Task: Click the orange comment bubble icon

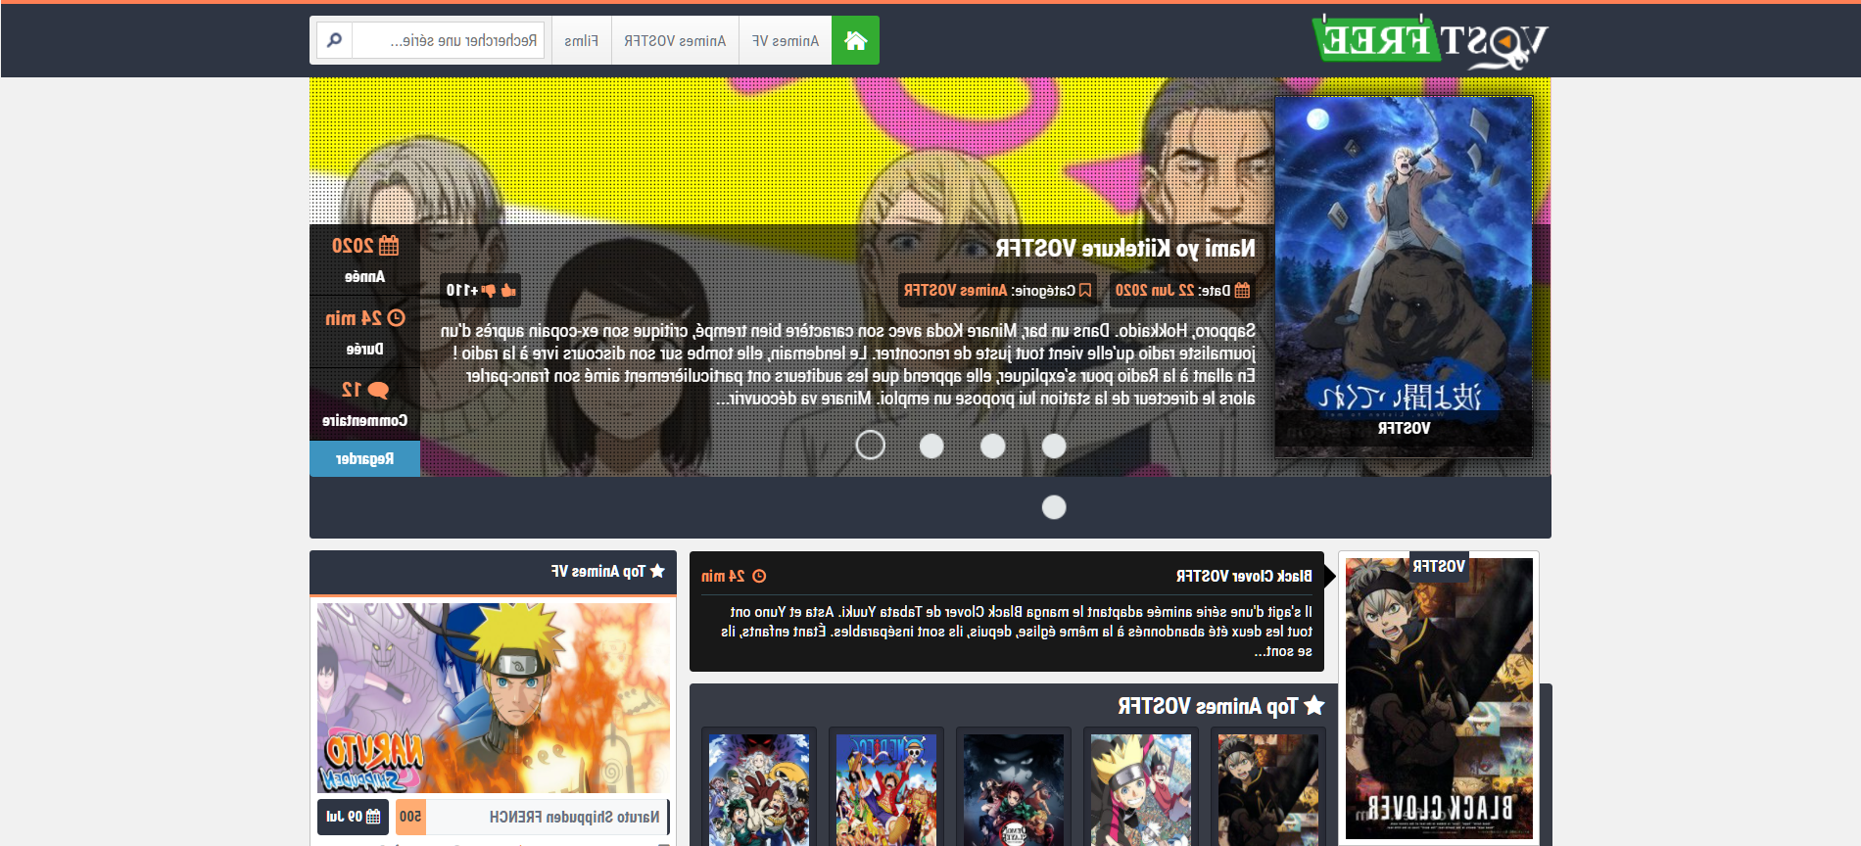Action: tap(378, 390)
